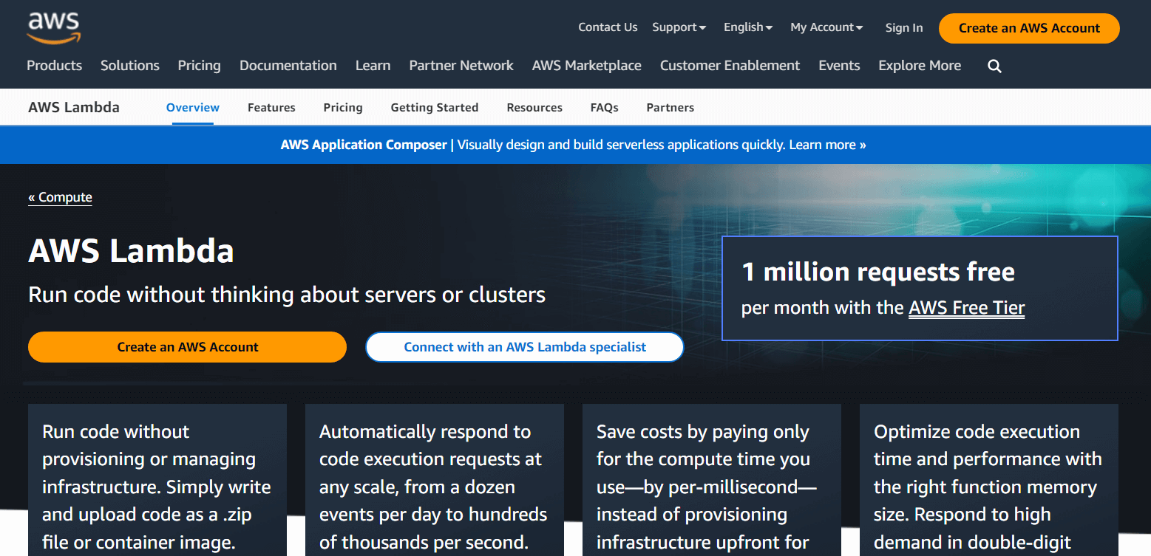Click Connect with an AWS Lambda specialist
The width and height of the screenshot is (1151, 556).
[524, 346]
